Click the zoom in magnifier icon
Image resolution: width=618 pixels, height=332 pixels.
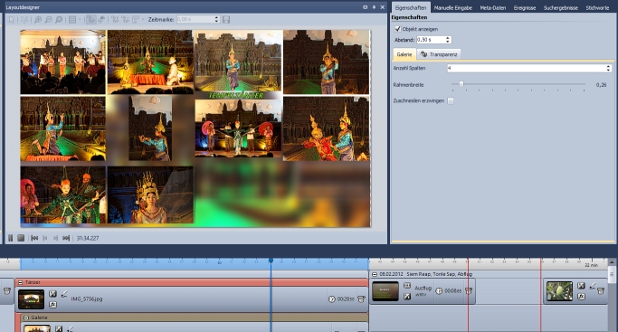click(38, 19)
